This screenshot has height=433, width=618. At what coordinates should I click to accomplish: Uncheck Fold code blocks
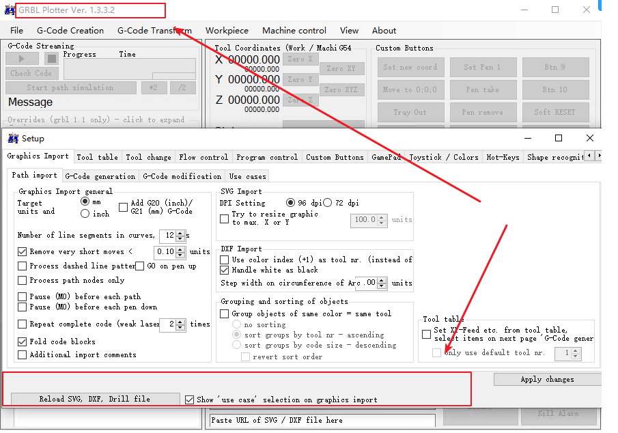[23, 341]
